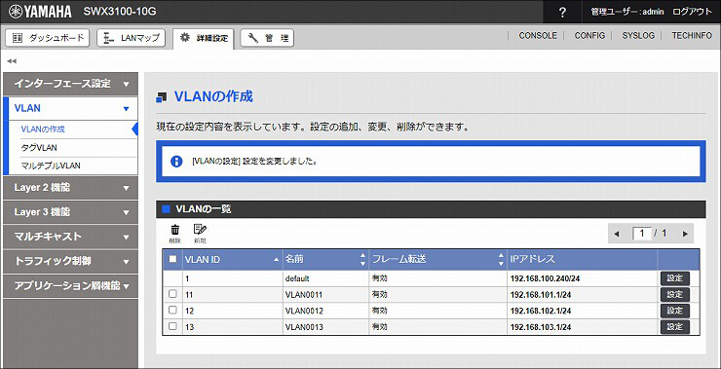721x369 pixels.
Task: Expand the アプリケーション層機能 section
Action: pos(70,286)
